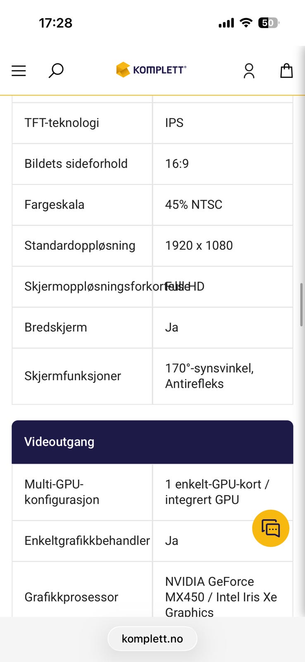Screen dimensions: 305x662
Task: Tap the Wi-Fi status icon
Action: tap(246, 23)
